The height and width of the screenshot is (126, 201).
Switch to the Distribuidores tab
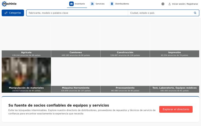click(119, 4)
